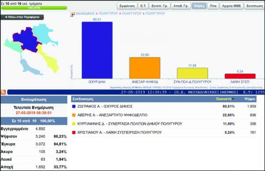Click the blue swatch next to ΖΩΓΡΑΦΟΣ Α.
Screen dimensions: 265x171
(74, 106)
